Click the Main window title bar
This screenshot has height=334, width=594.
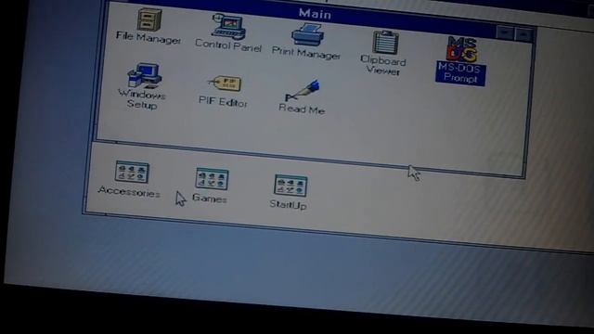pos(315,14)
